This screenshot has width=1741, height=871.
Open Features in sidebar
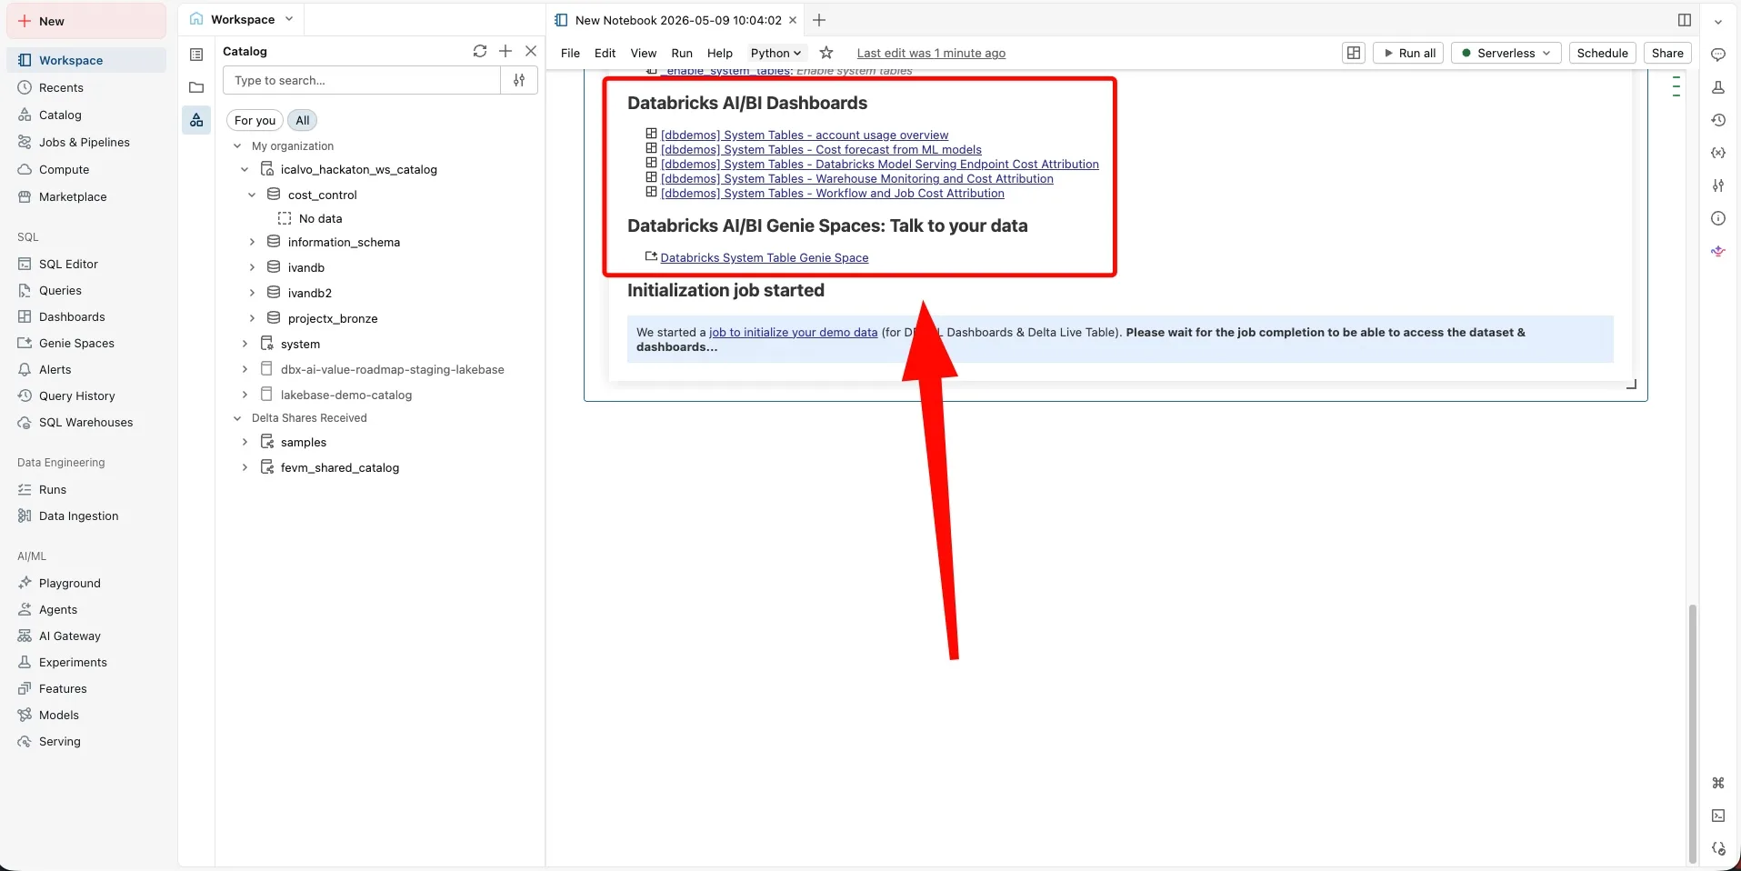pyautogui.click(x=85, y=688)
